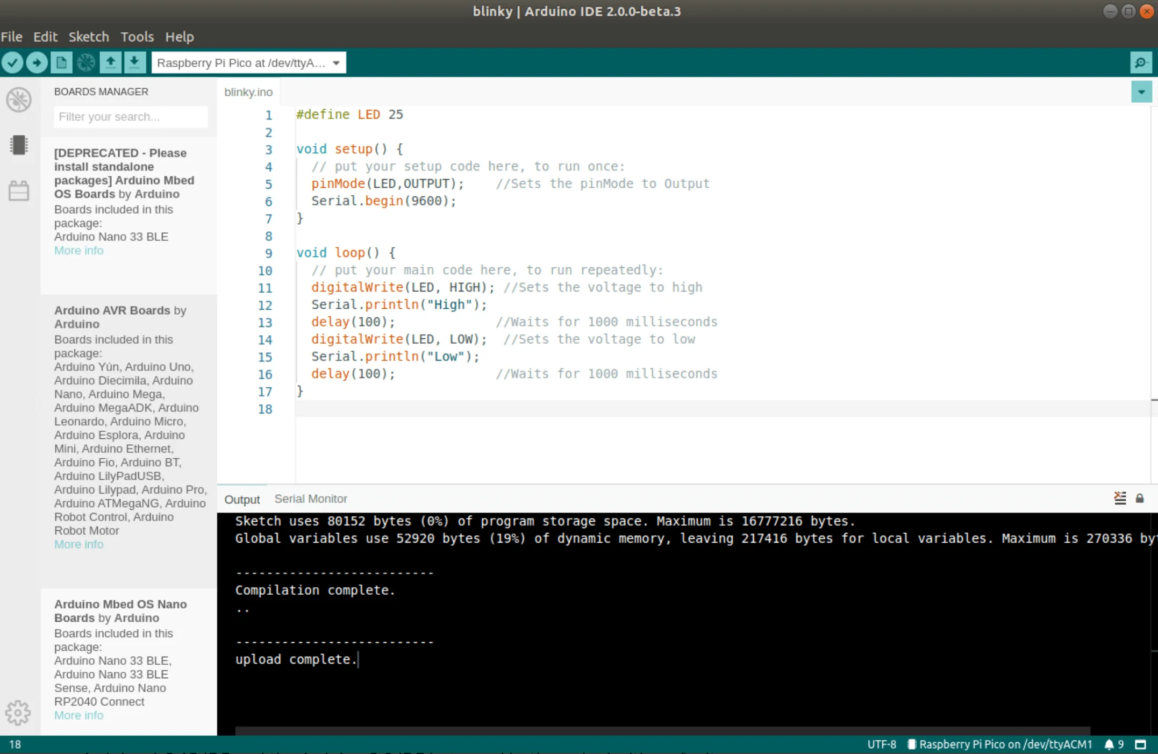Click the Clear Output icon
Screen dimensions: 1158x754
1120,498
